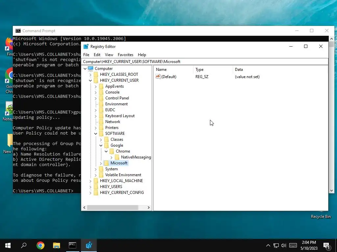Select the HKEY_USERS key label
The height and width of the screenshot is (252, 337).
(x=111, y=187)
